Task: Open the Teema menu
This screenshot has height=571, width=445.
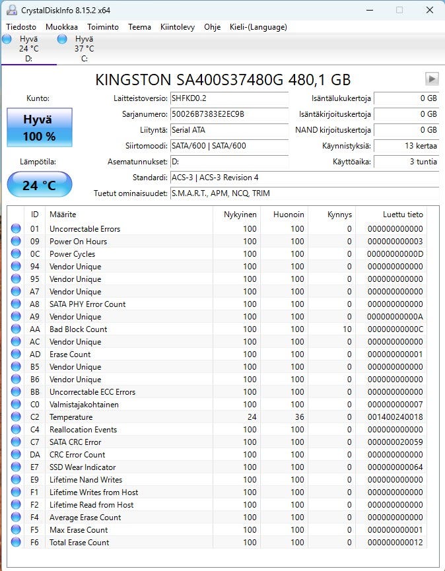Action: coord(139,27)
